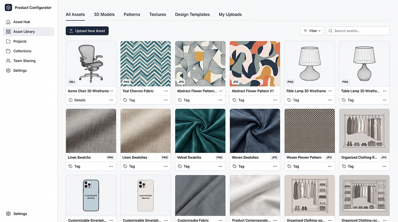Click the Upload New Asset button
This screenshot has height=222, width=398.
tap(87, 31)
